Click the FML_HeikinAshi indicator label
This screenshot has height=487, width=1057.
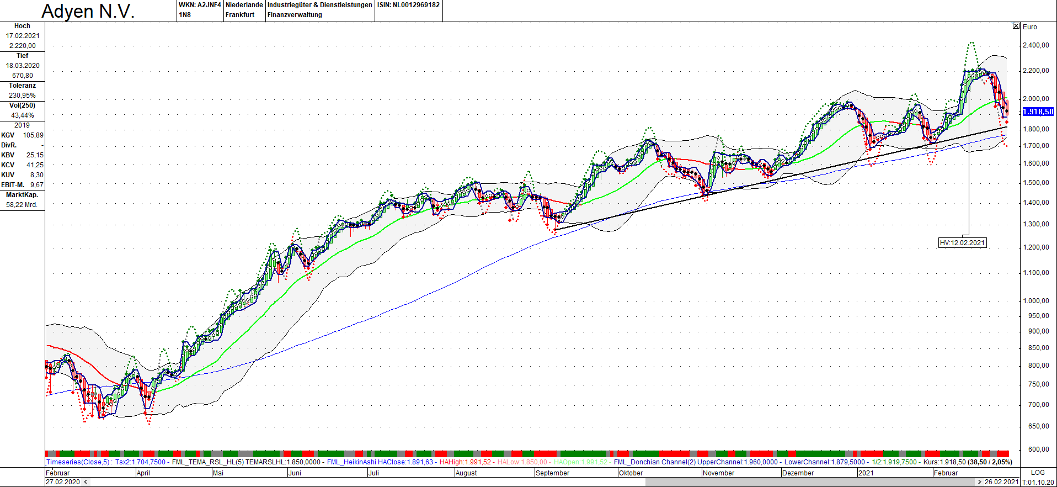351,462
